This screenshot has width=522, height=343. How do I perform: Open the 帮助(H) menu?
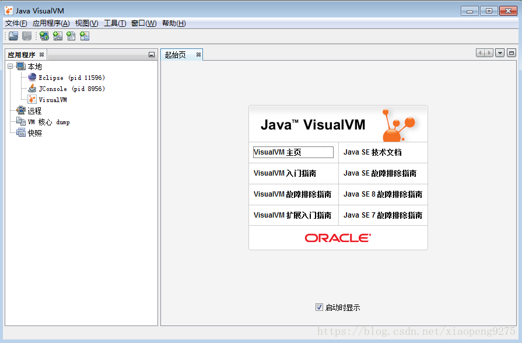tap(174, 23)
